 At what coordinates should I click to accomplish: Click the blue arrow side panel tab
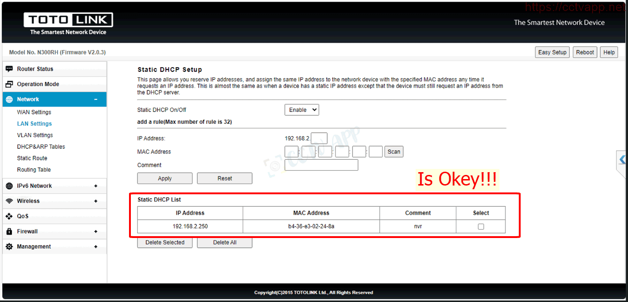[622, 160]
